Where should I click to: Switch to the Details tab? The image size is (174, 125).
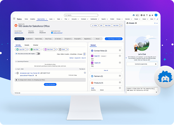click(x=27, y=45)
